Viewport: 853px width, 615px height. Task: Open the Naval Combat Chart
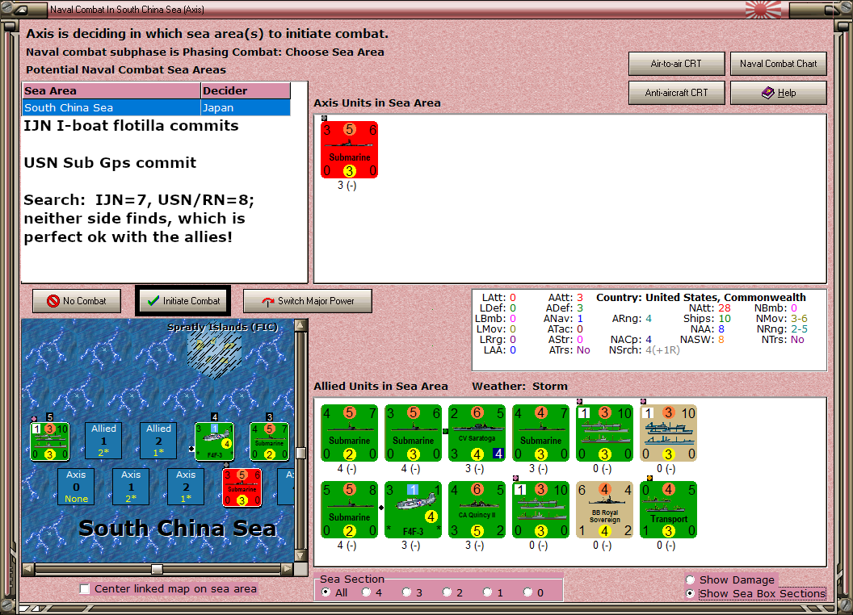(779, 64)
